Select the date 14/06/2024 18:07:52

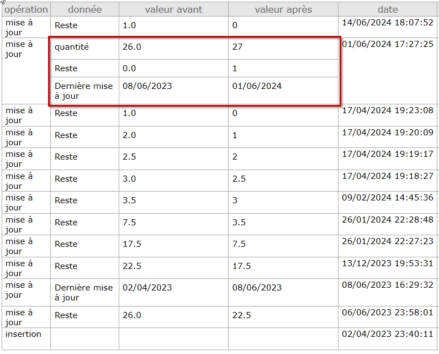coord(388,23)
